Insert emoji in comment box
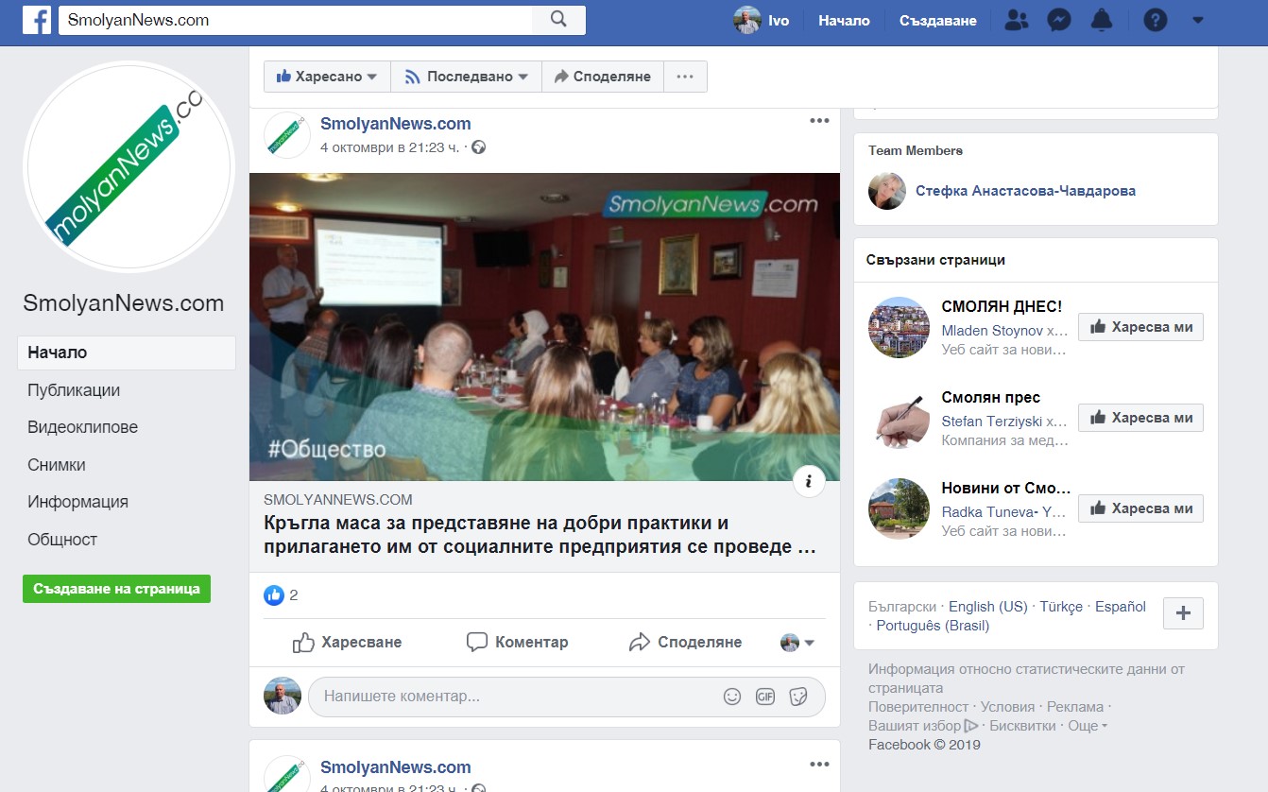This screenshot has width=1268, height=792. [732, 697]
